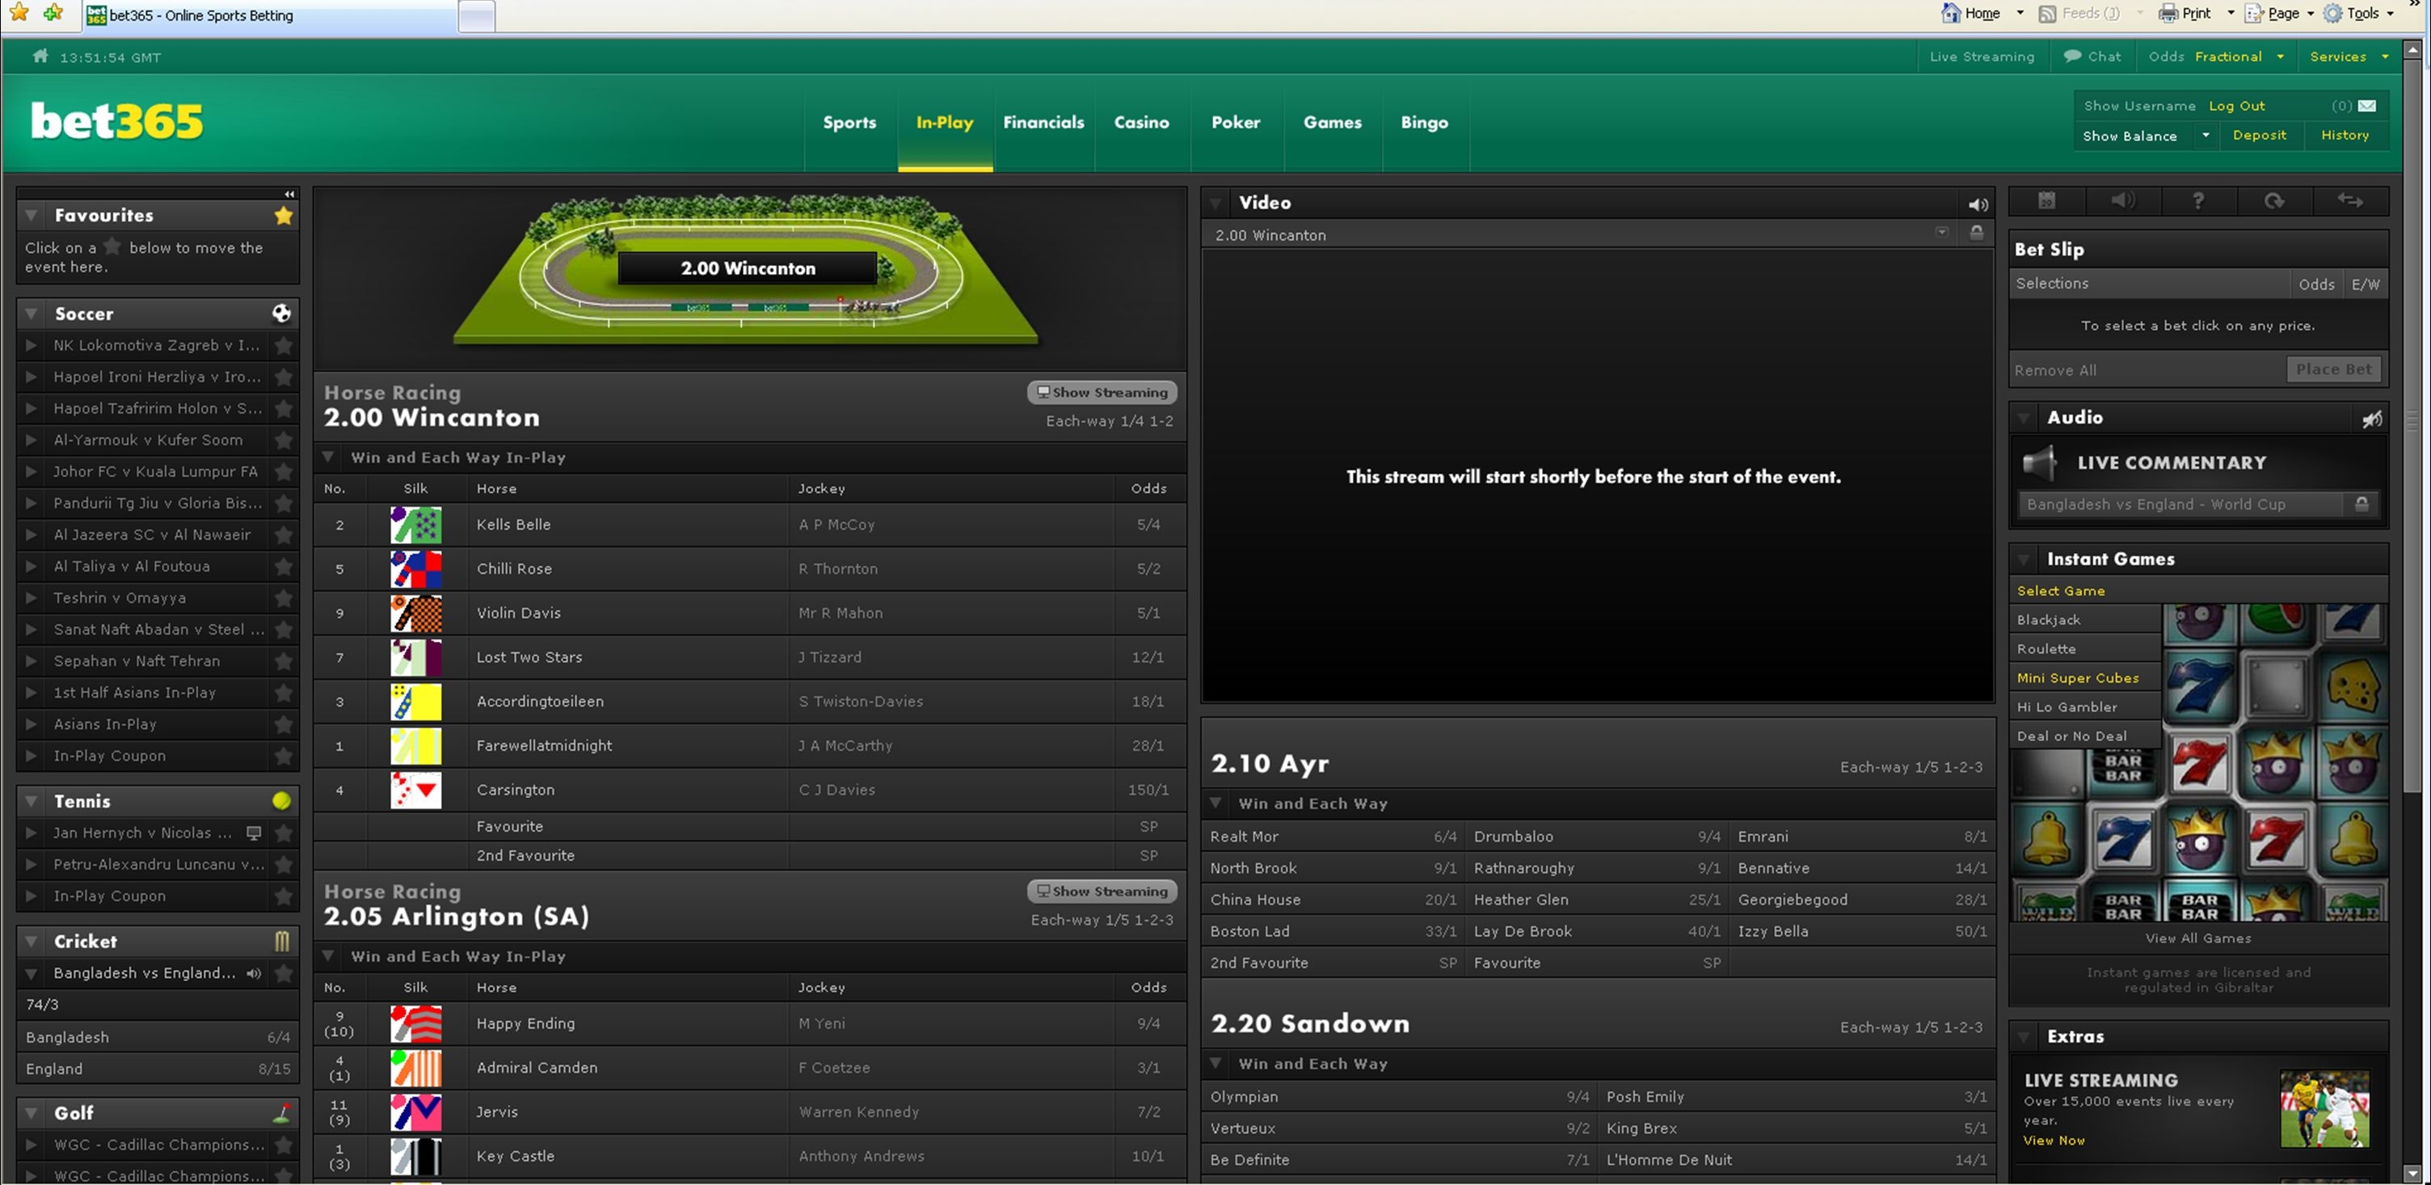Favourite the Al-Yarmouk v Kufer Soom star
The width and height of the screenshot is (2431, 1185).
[x=283, y=440]
